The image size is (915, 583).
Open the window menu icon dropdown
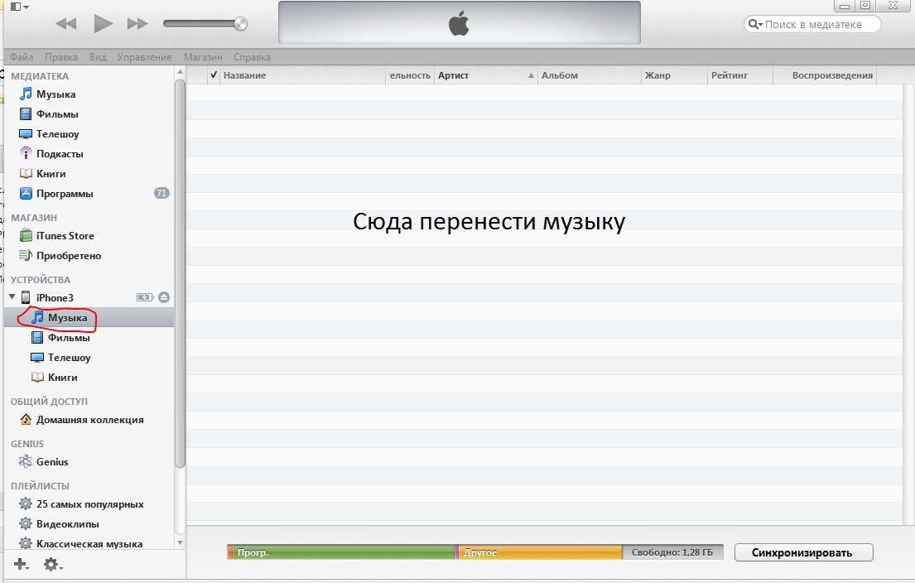(x=19, y=7)
